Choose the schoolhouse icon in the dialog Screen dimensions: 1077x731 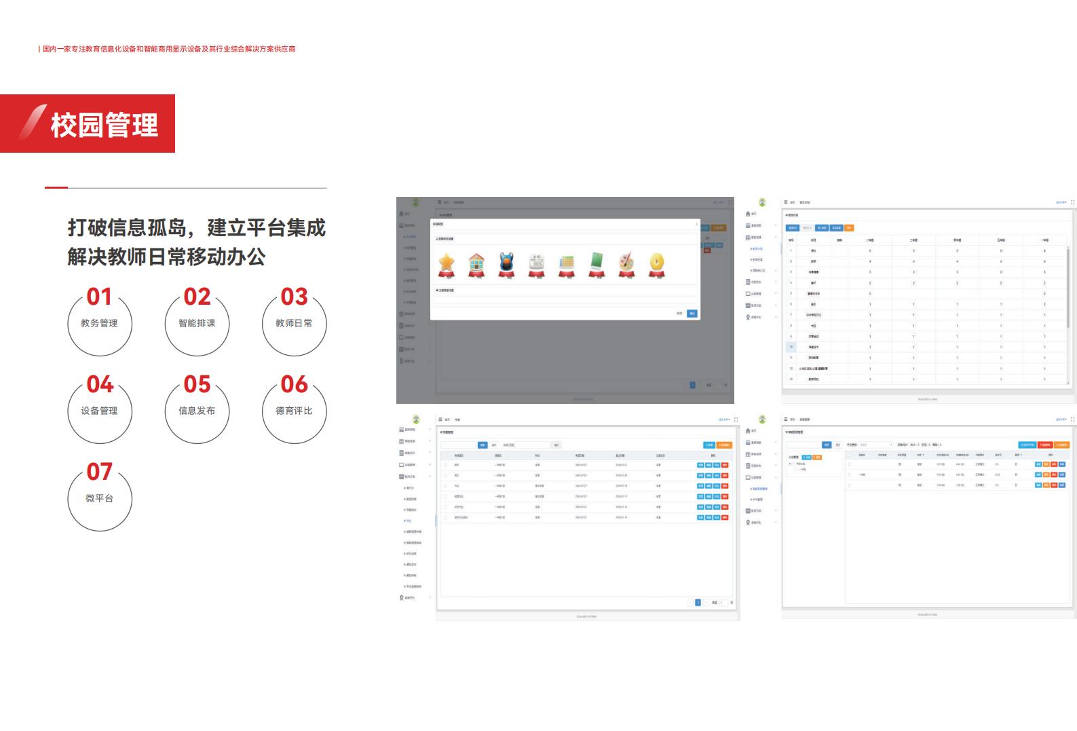pos(476,264)
